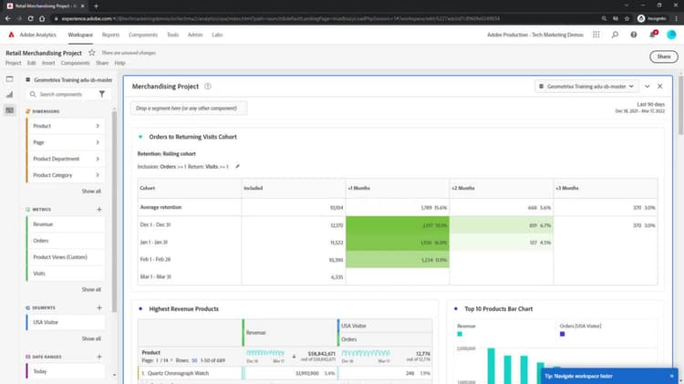Click the green Dec 1 +1 Month cell
684x384 pixels.
pyautogui.click(x=398, y=224)
